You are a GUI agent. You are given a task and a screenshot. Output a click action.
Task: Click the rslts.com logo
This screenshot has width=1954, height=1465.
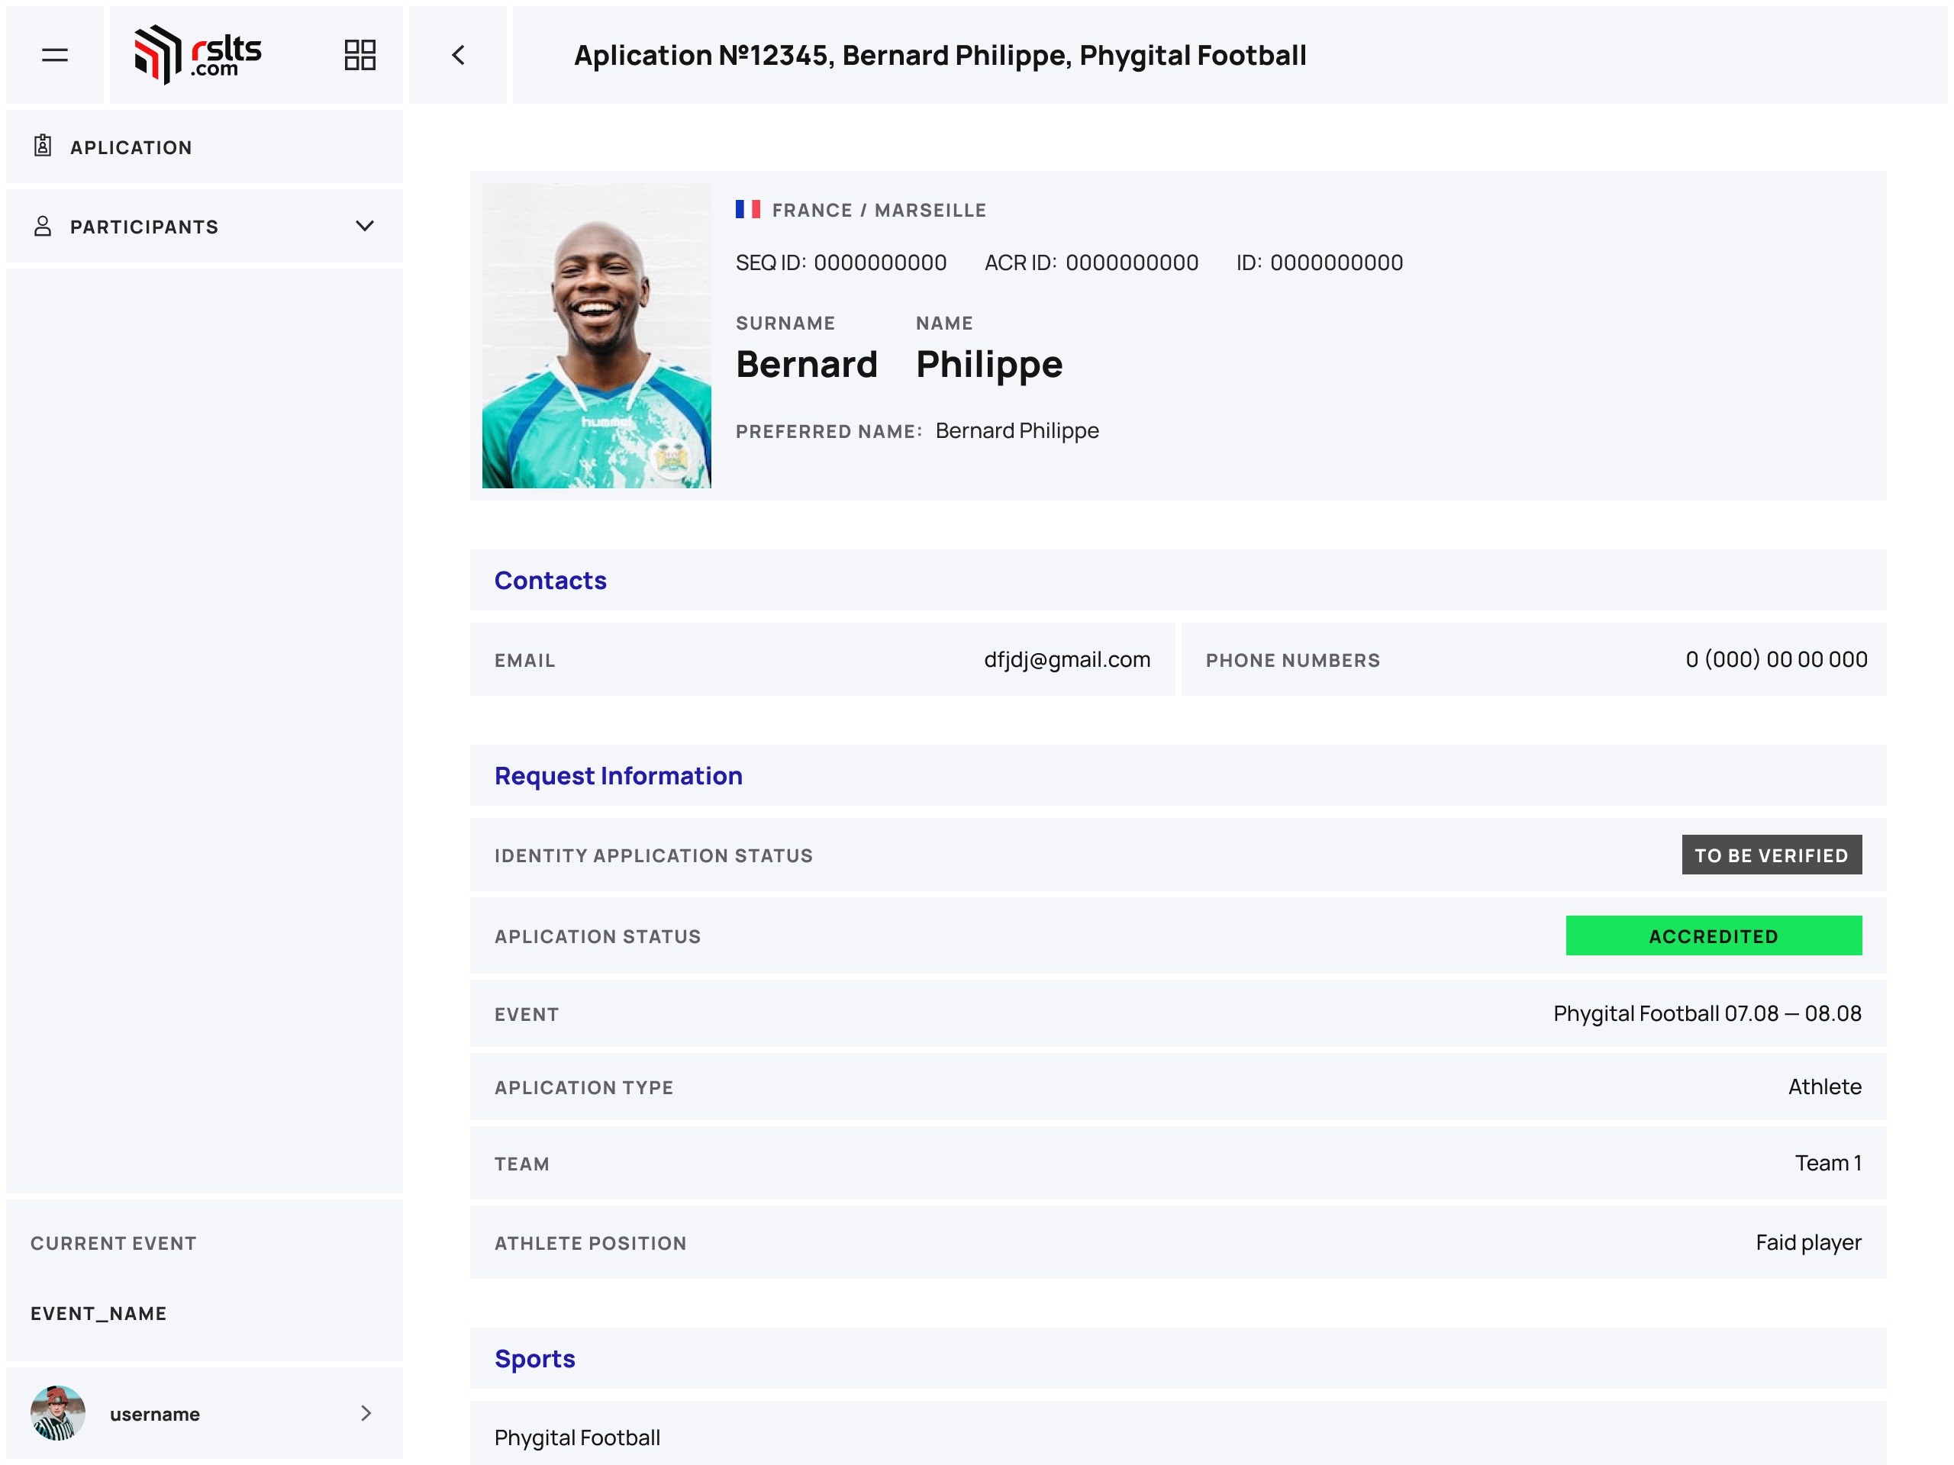pos(198,55)
